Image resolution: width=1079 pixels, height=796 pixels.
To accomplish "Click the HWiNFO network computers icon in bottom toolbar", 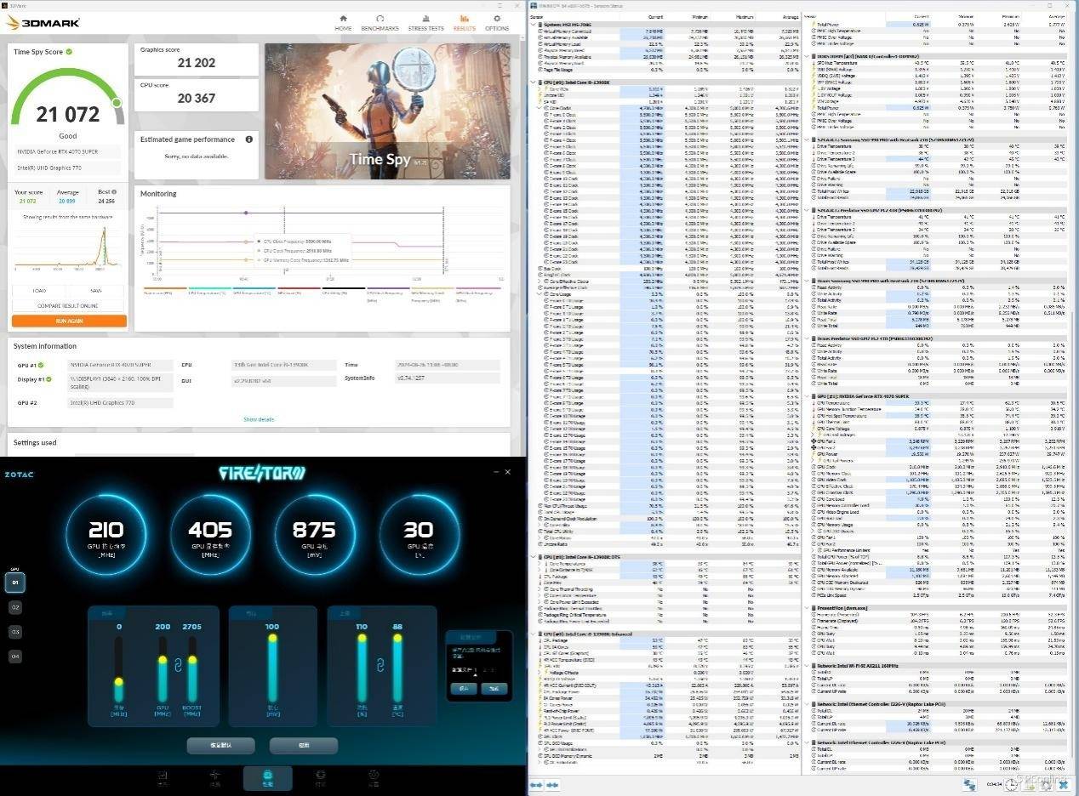I will click(969, 783).
